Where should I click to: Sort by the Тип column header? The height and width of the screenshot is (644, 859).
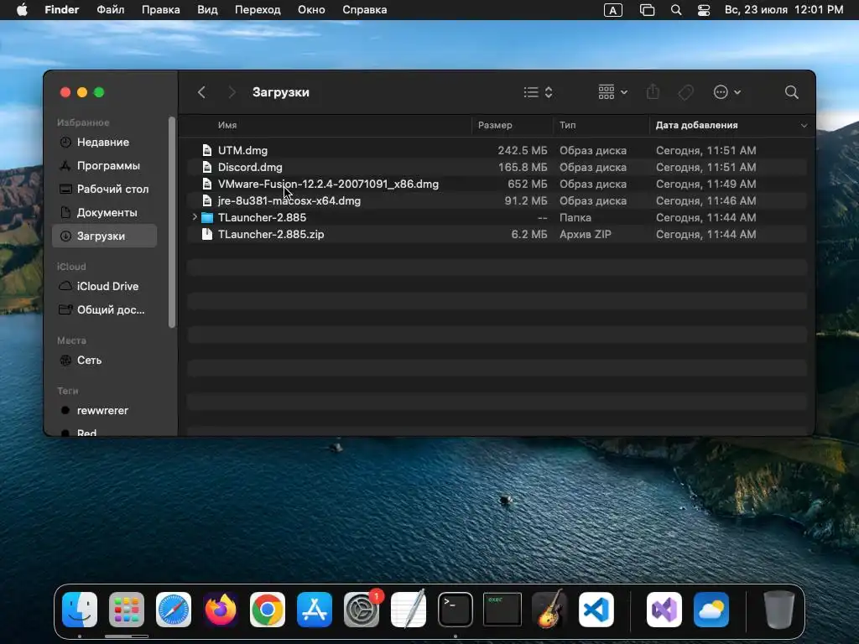568,125
